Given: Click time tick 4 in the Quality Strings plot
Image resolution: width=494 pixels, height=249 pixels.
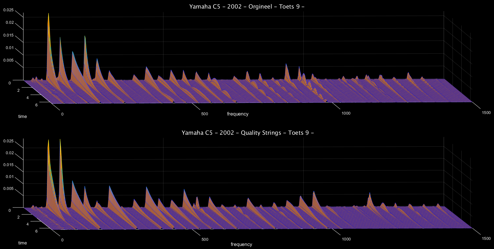Looking at the screenshot, I should 27,224.
